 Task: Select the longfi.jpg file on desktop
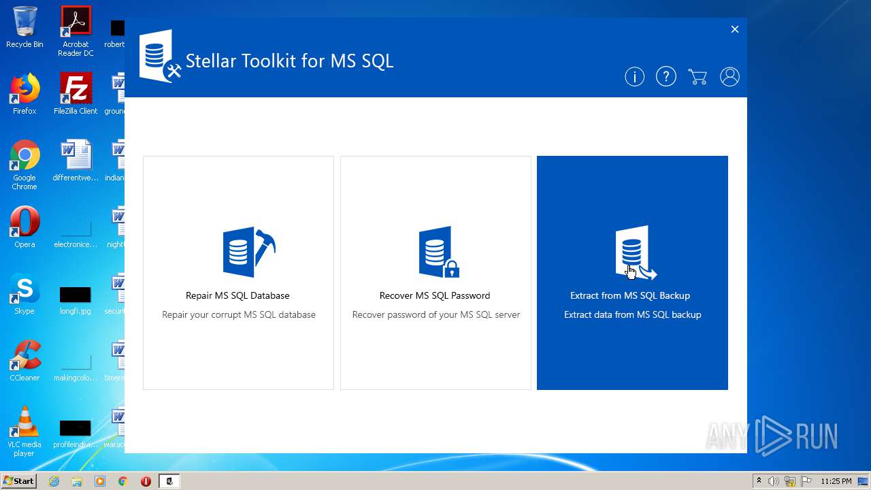(76, 299)
